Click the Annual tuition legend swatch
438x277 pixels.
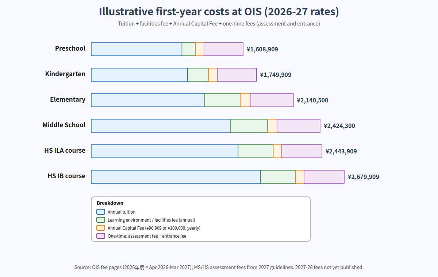[101, 212]
